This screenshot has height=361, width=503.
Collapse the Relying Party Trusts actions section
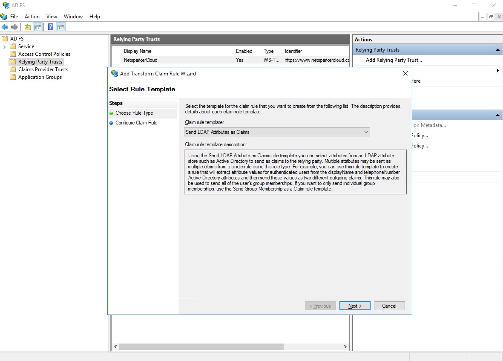pyautogui.click(x=497, y=50)
